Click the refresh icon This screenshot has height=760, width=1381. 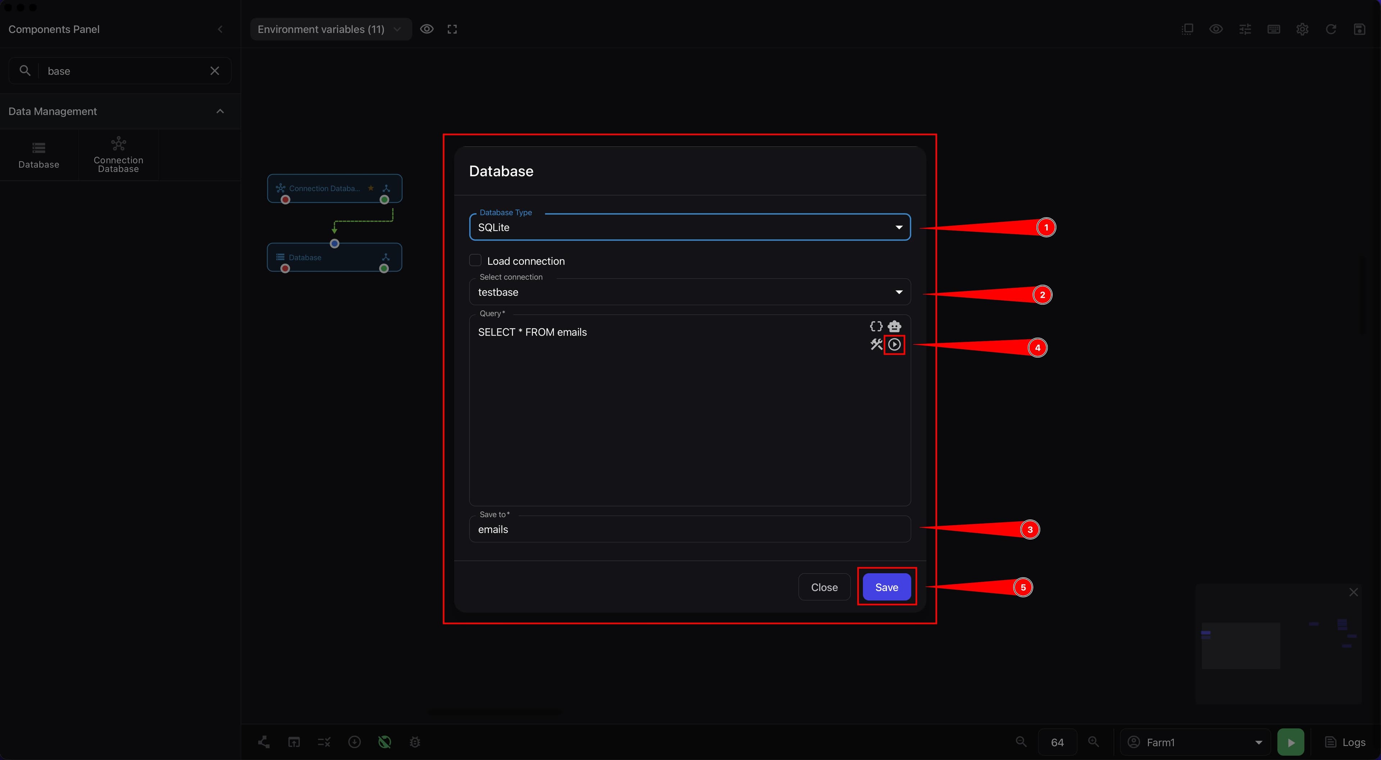(1331, 29)
